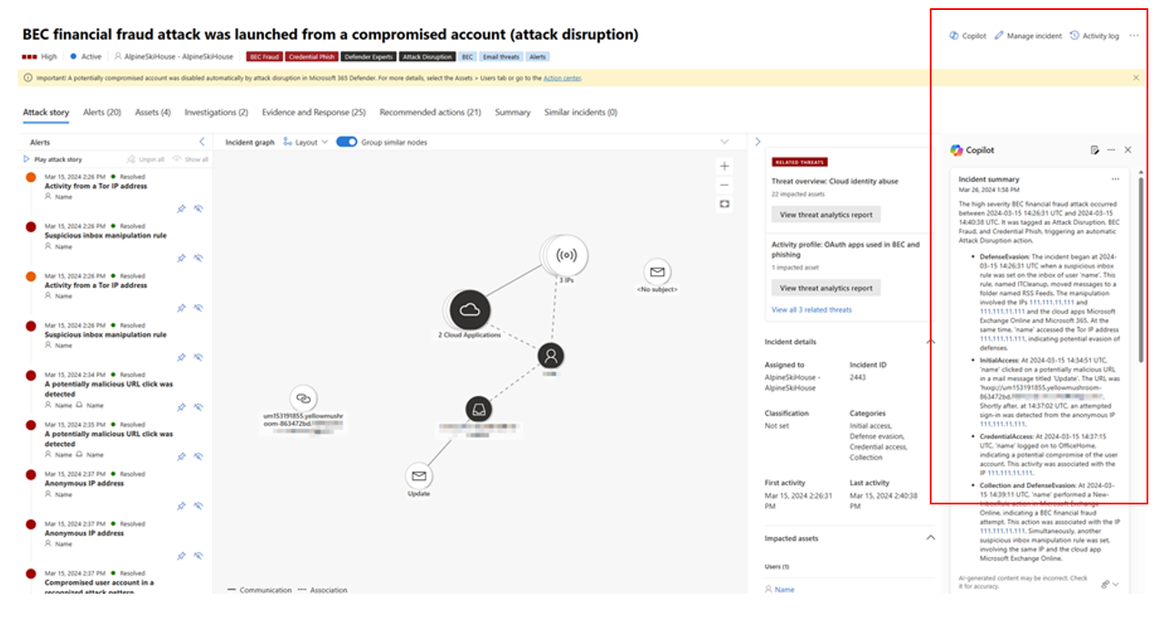This screenshot has width=1172, height=621.
Task: Select the 2 Cloud Applications node
Action: (470, 310)
